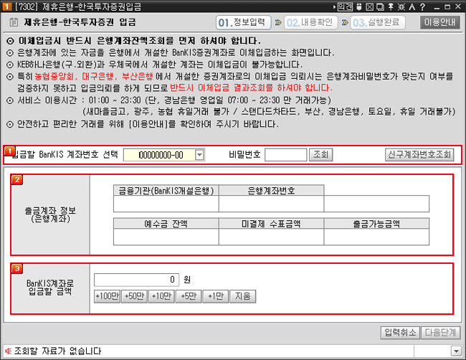Click the empty cell under 은행계좌번호
The height and width of the screenshot is (360, 466).
click(x=271, y=204)
